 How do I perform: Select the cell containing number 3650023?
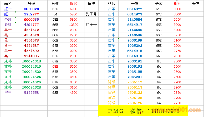(31, 9)
